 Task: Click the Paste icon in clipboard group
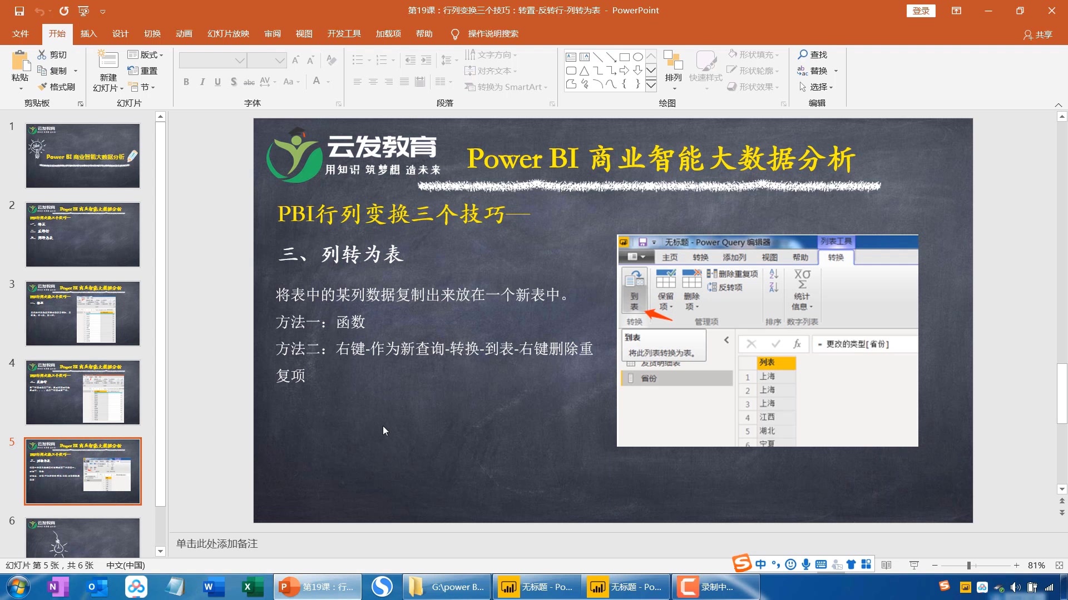pos(20,62)
